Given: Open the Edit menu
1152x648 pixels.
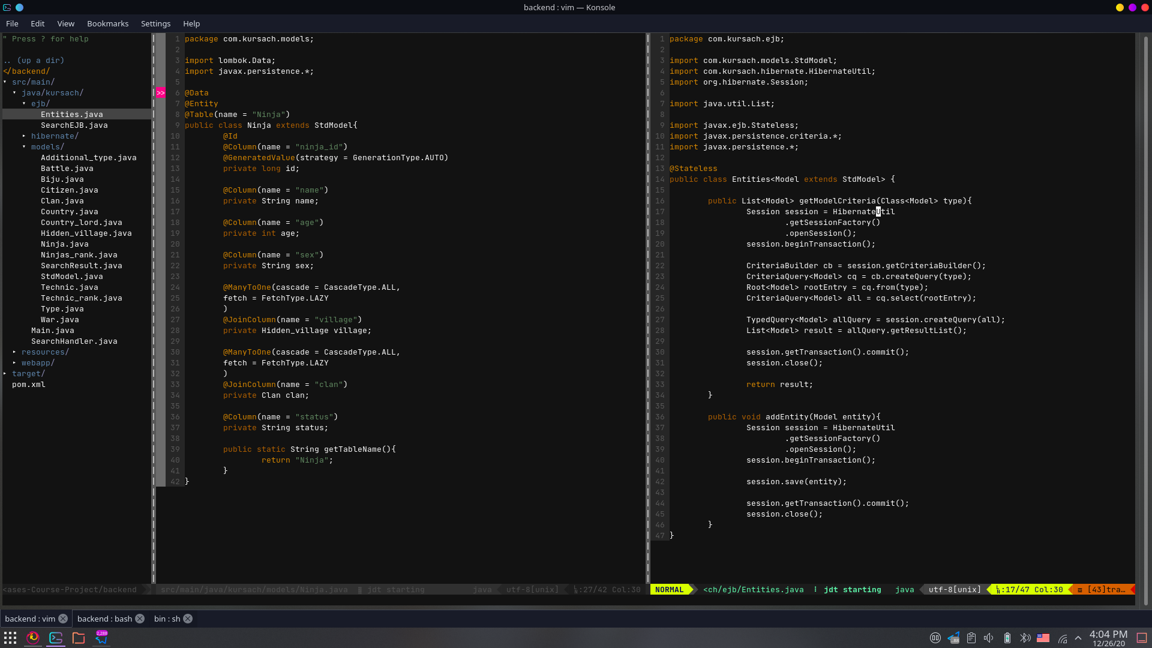Looking at the screenshot, I should 37,23.
